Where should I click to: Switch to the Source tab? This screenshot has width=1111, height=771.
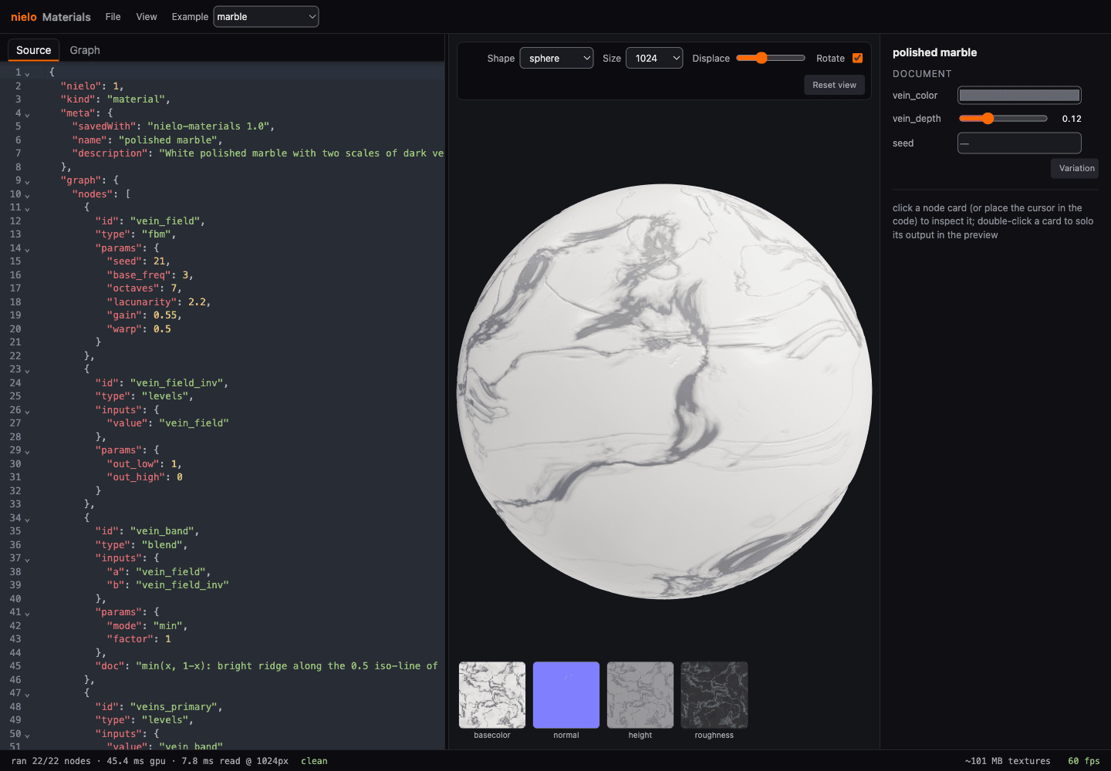point(34,50)
